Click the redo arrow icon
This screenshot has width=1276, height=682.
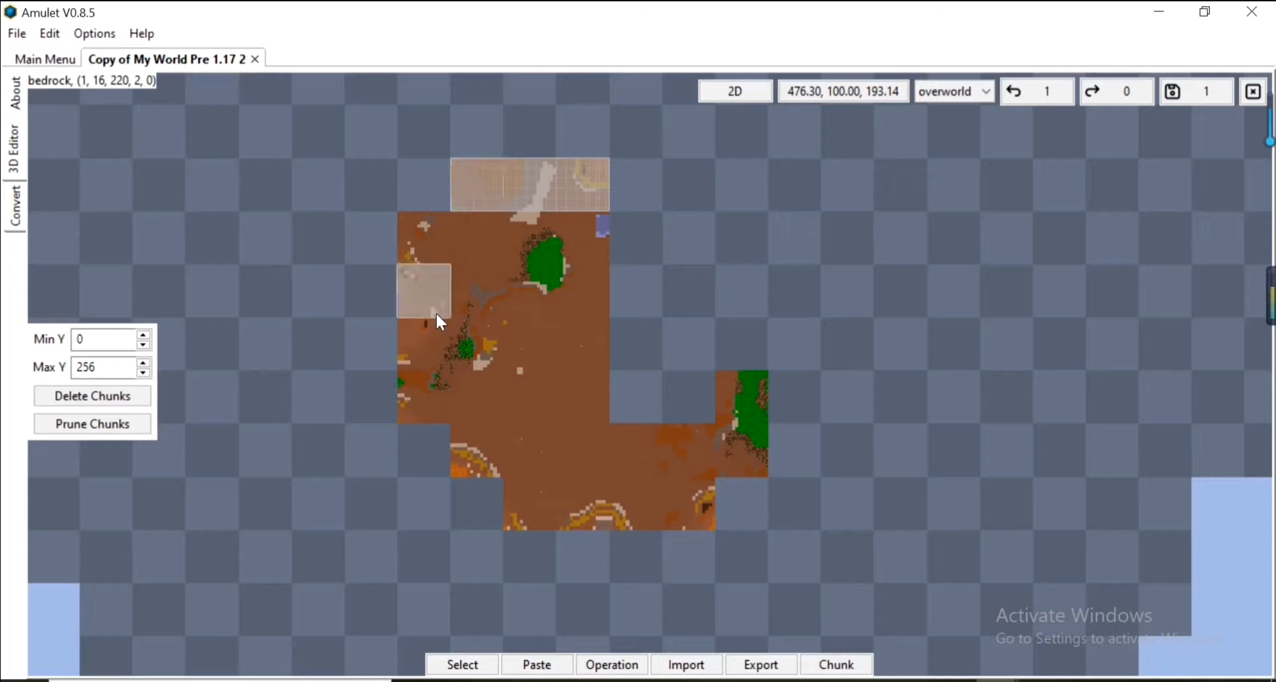click(x=1093, y=91)
